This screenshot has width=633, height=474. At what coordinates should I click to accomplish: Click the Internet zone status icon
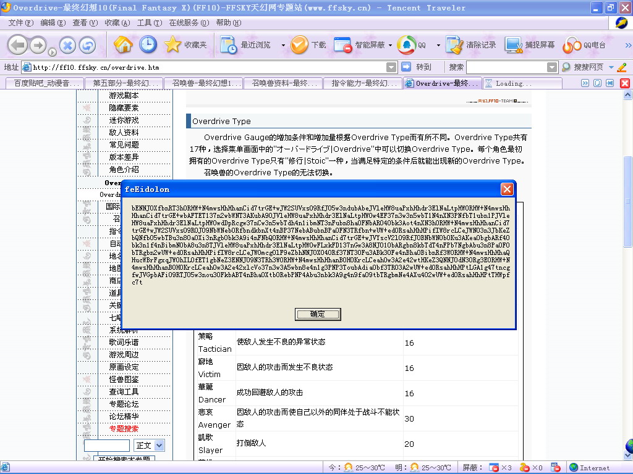pos(573,468)
